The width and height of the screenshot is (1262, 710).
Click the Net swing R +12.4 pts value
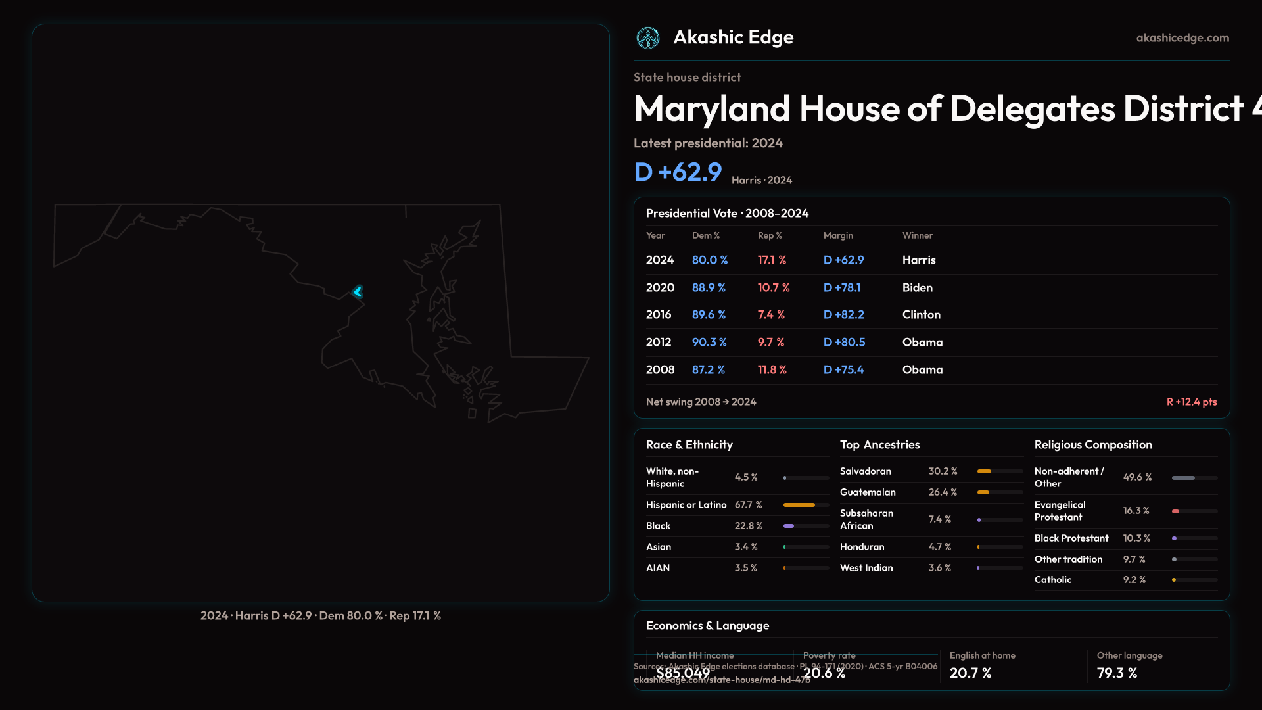[1191, 402]
